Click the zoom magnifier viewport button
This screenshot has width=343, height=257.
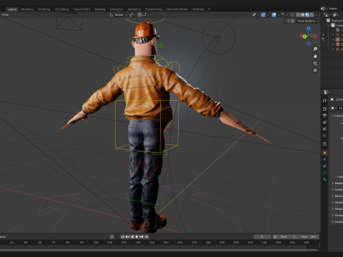[315, 49]
